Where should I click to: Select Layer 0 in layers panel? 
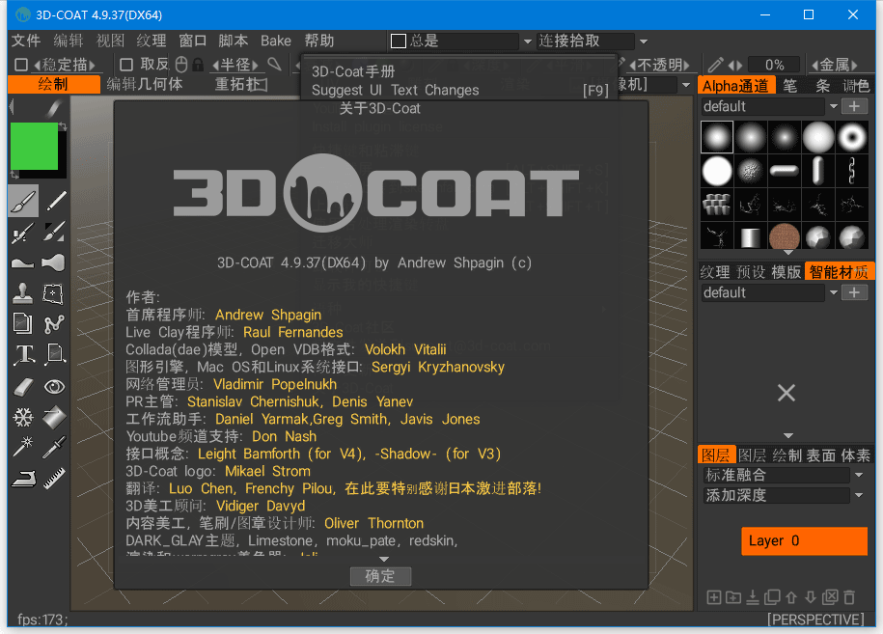804,541
